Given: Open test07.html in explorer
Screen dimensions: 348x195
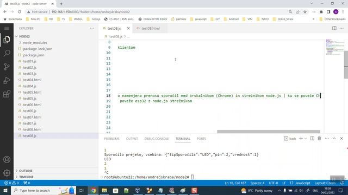Looking at the screenshot, I should point(56,117).
